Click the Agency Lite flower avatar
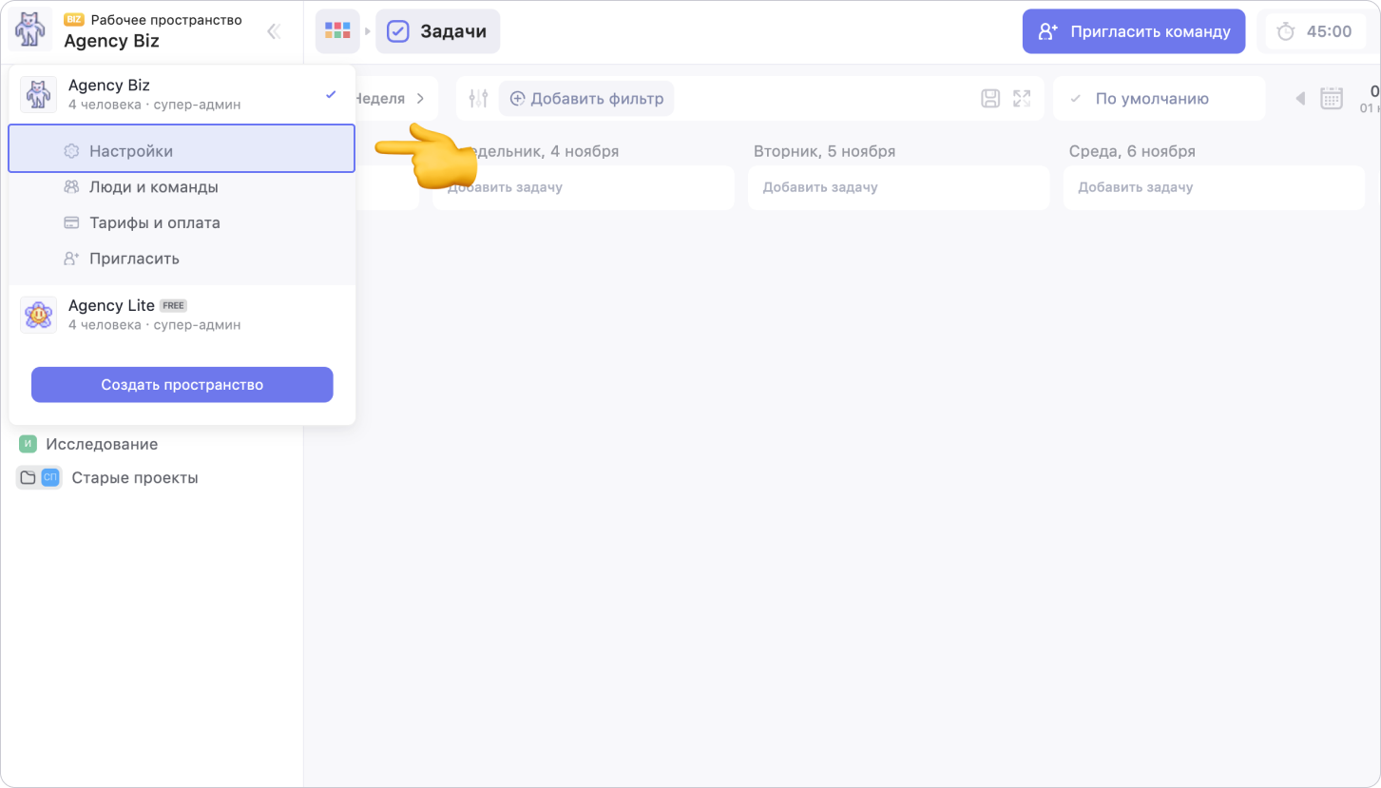Image resolution: width=1381 pixels, height=788 pixels. point(38,314)
